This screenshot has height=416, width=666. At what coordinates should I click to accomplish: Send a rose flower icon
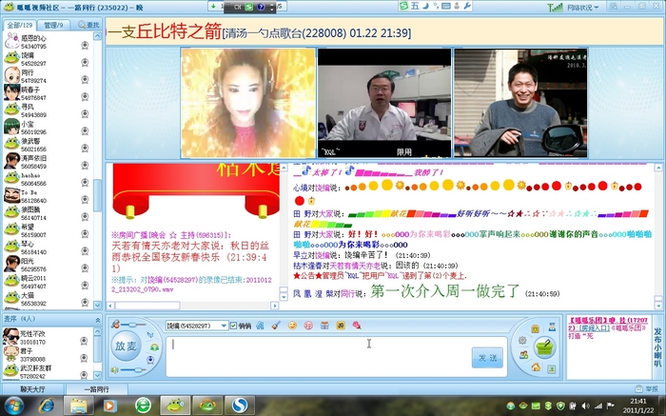[357, 326]
